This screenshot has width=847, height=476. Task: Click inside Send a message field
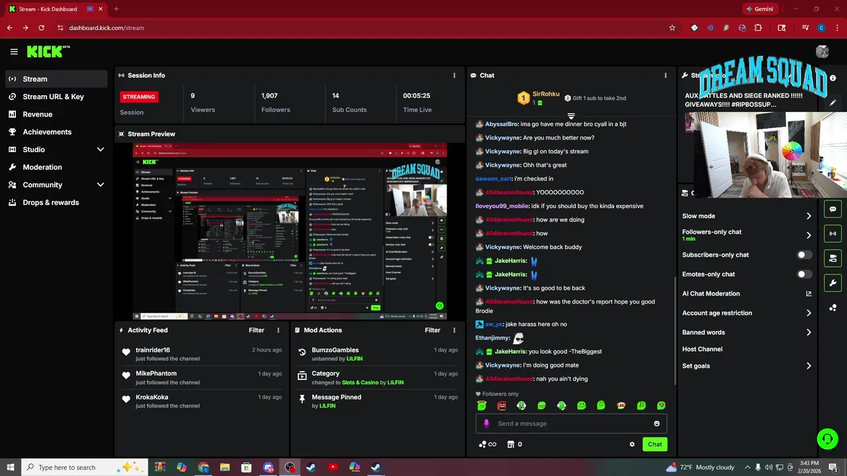pyautogui.click(x=571, y=424)
